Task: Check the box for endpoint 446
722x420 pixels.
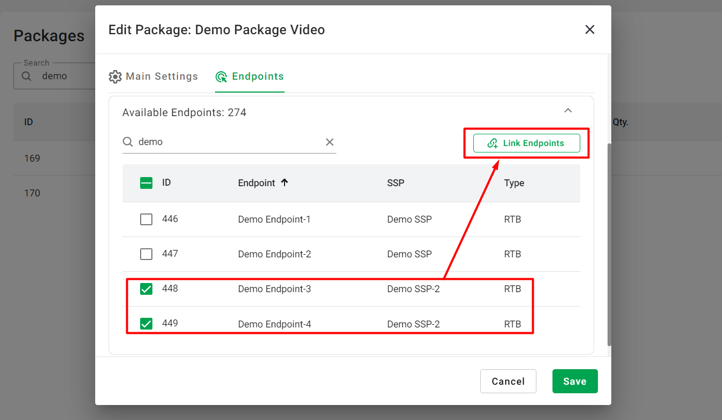Action: pos(146,219)
